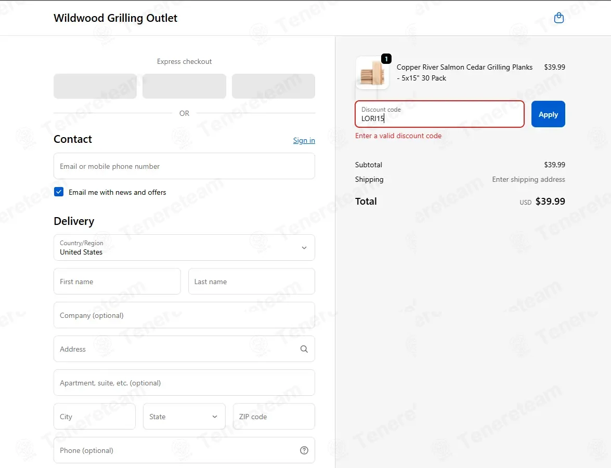Image resolution: width=611 pixels, height=468 pixels.
Task: Click the Subtotal $39.99 amount
Action: (x=554, y=165)
